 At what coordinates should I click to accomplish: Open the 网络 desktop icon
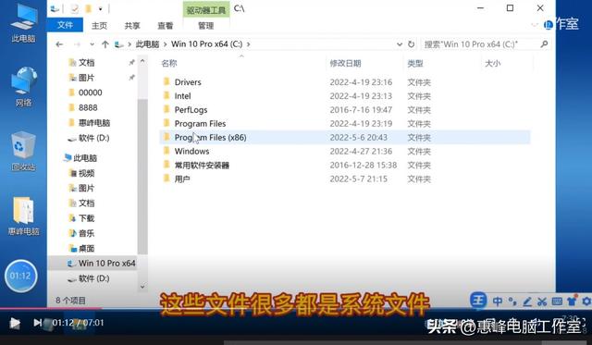click(23, 87)
